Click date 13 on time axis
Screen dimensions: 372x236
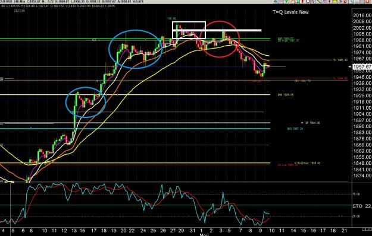click(x=74, y=231)
